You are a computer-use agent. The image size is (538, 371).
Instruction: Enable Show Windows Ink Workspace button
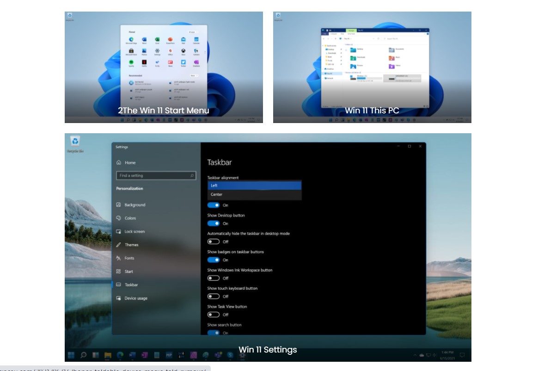point(213,278)
